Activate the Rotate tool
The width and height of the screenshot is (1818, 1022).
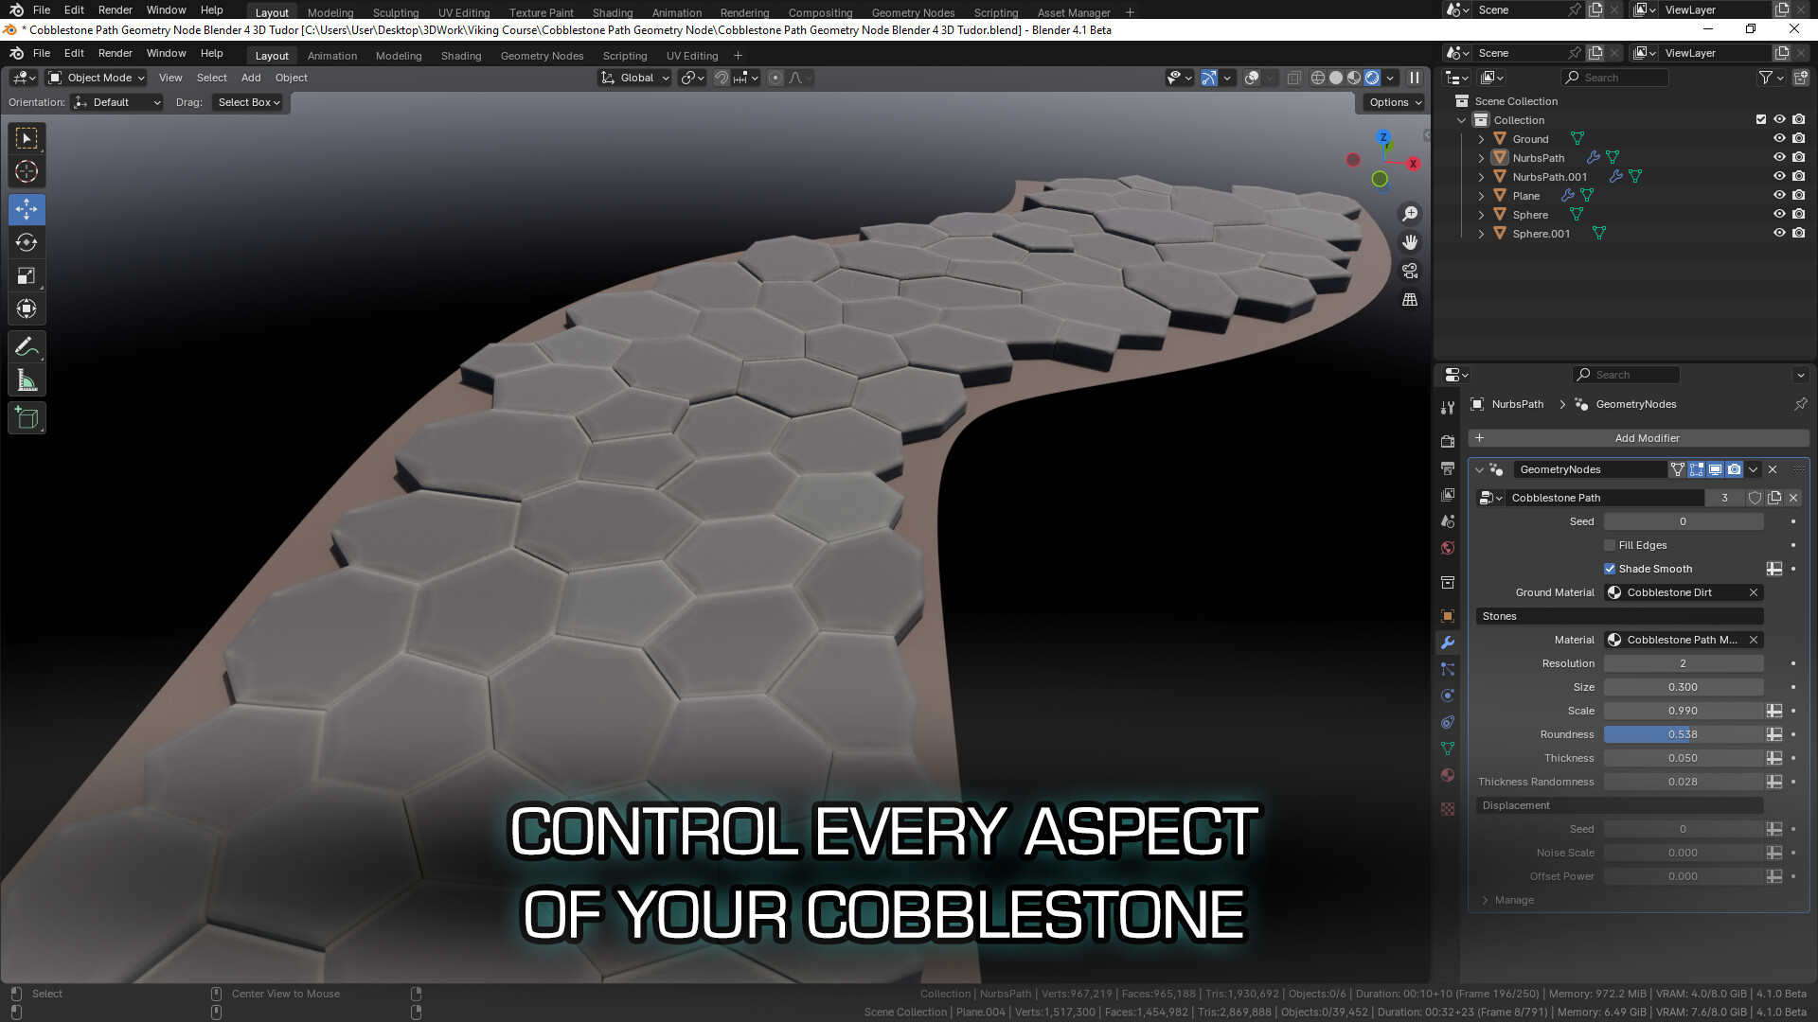(27, 242)
